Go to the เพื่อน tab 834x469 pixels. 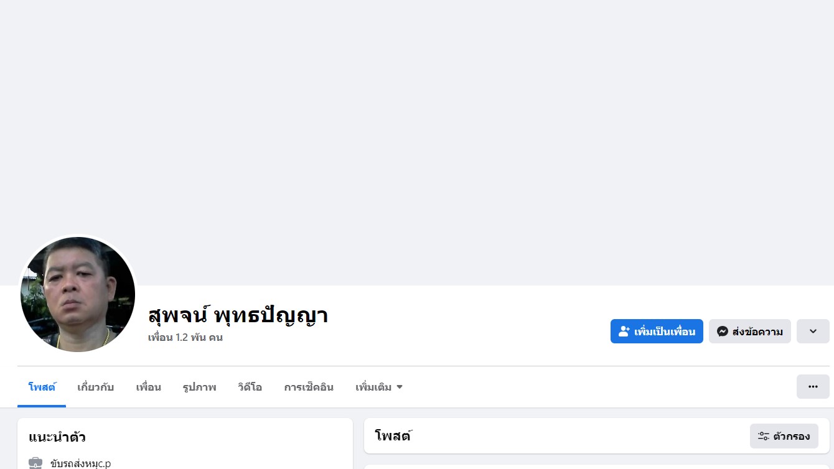[148, 387]
